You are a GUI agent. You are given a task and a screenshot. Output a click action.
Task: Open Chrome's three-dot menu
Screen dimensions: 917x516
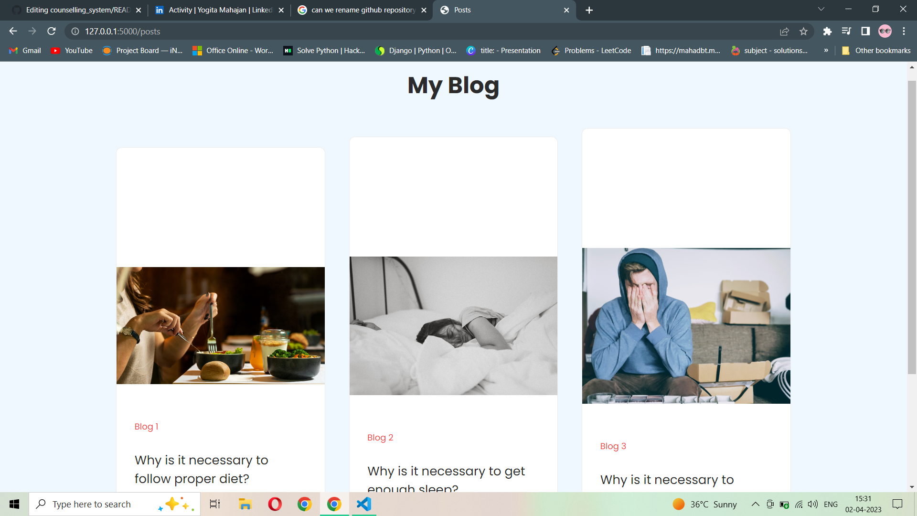click(904, 31)
